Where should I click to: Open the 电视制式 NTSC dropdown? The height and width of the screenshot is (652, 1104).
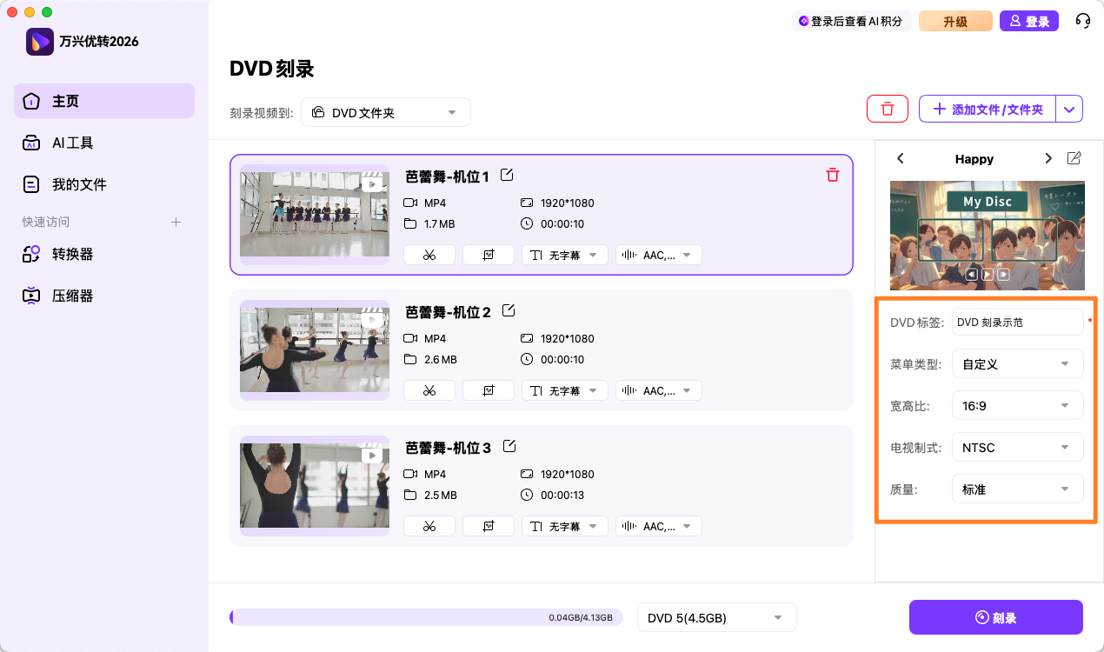pyautogui.click(x=1017, y=447)
